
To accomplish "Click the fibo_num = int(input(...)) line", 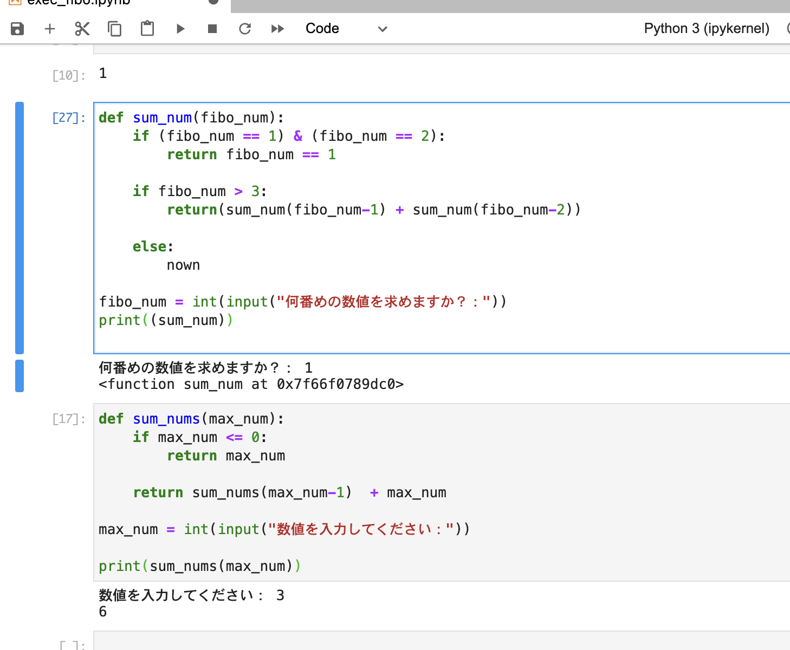I will [x=303, y=302].
